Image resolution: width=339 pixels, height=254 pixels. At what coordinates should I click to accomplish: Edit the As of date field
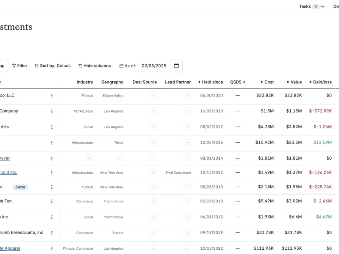tap(154, 66)
